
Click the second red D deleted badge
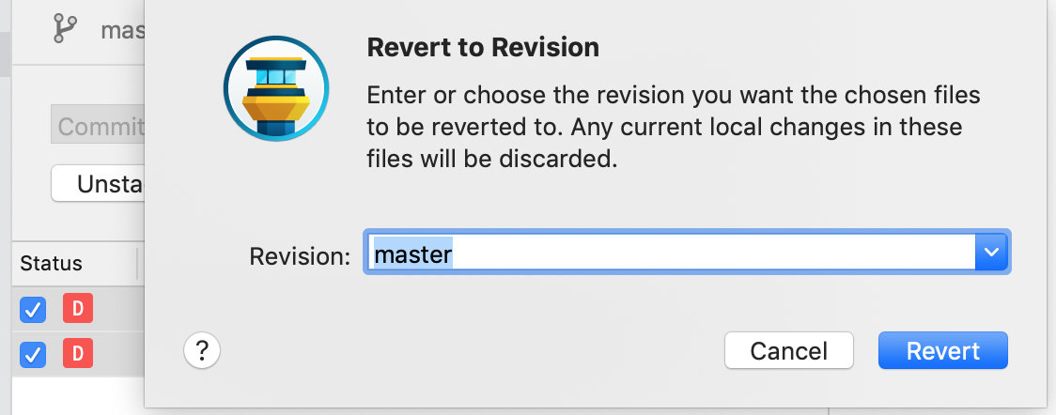78,354
